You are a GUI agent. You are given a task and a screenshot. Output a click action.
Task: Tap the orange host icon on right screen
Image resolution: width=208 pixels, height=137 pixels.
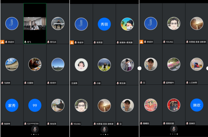[142, 42]
